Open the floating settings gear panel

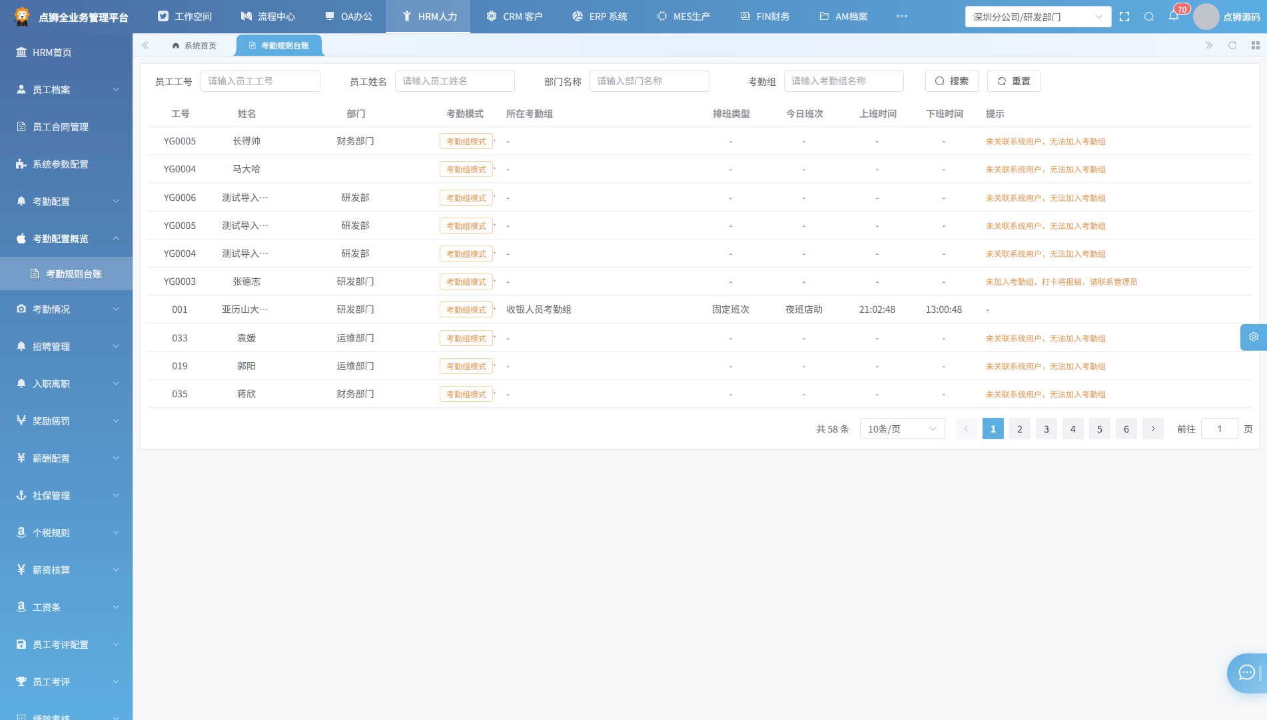pos(1254,337)
